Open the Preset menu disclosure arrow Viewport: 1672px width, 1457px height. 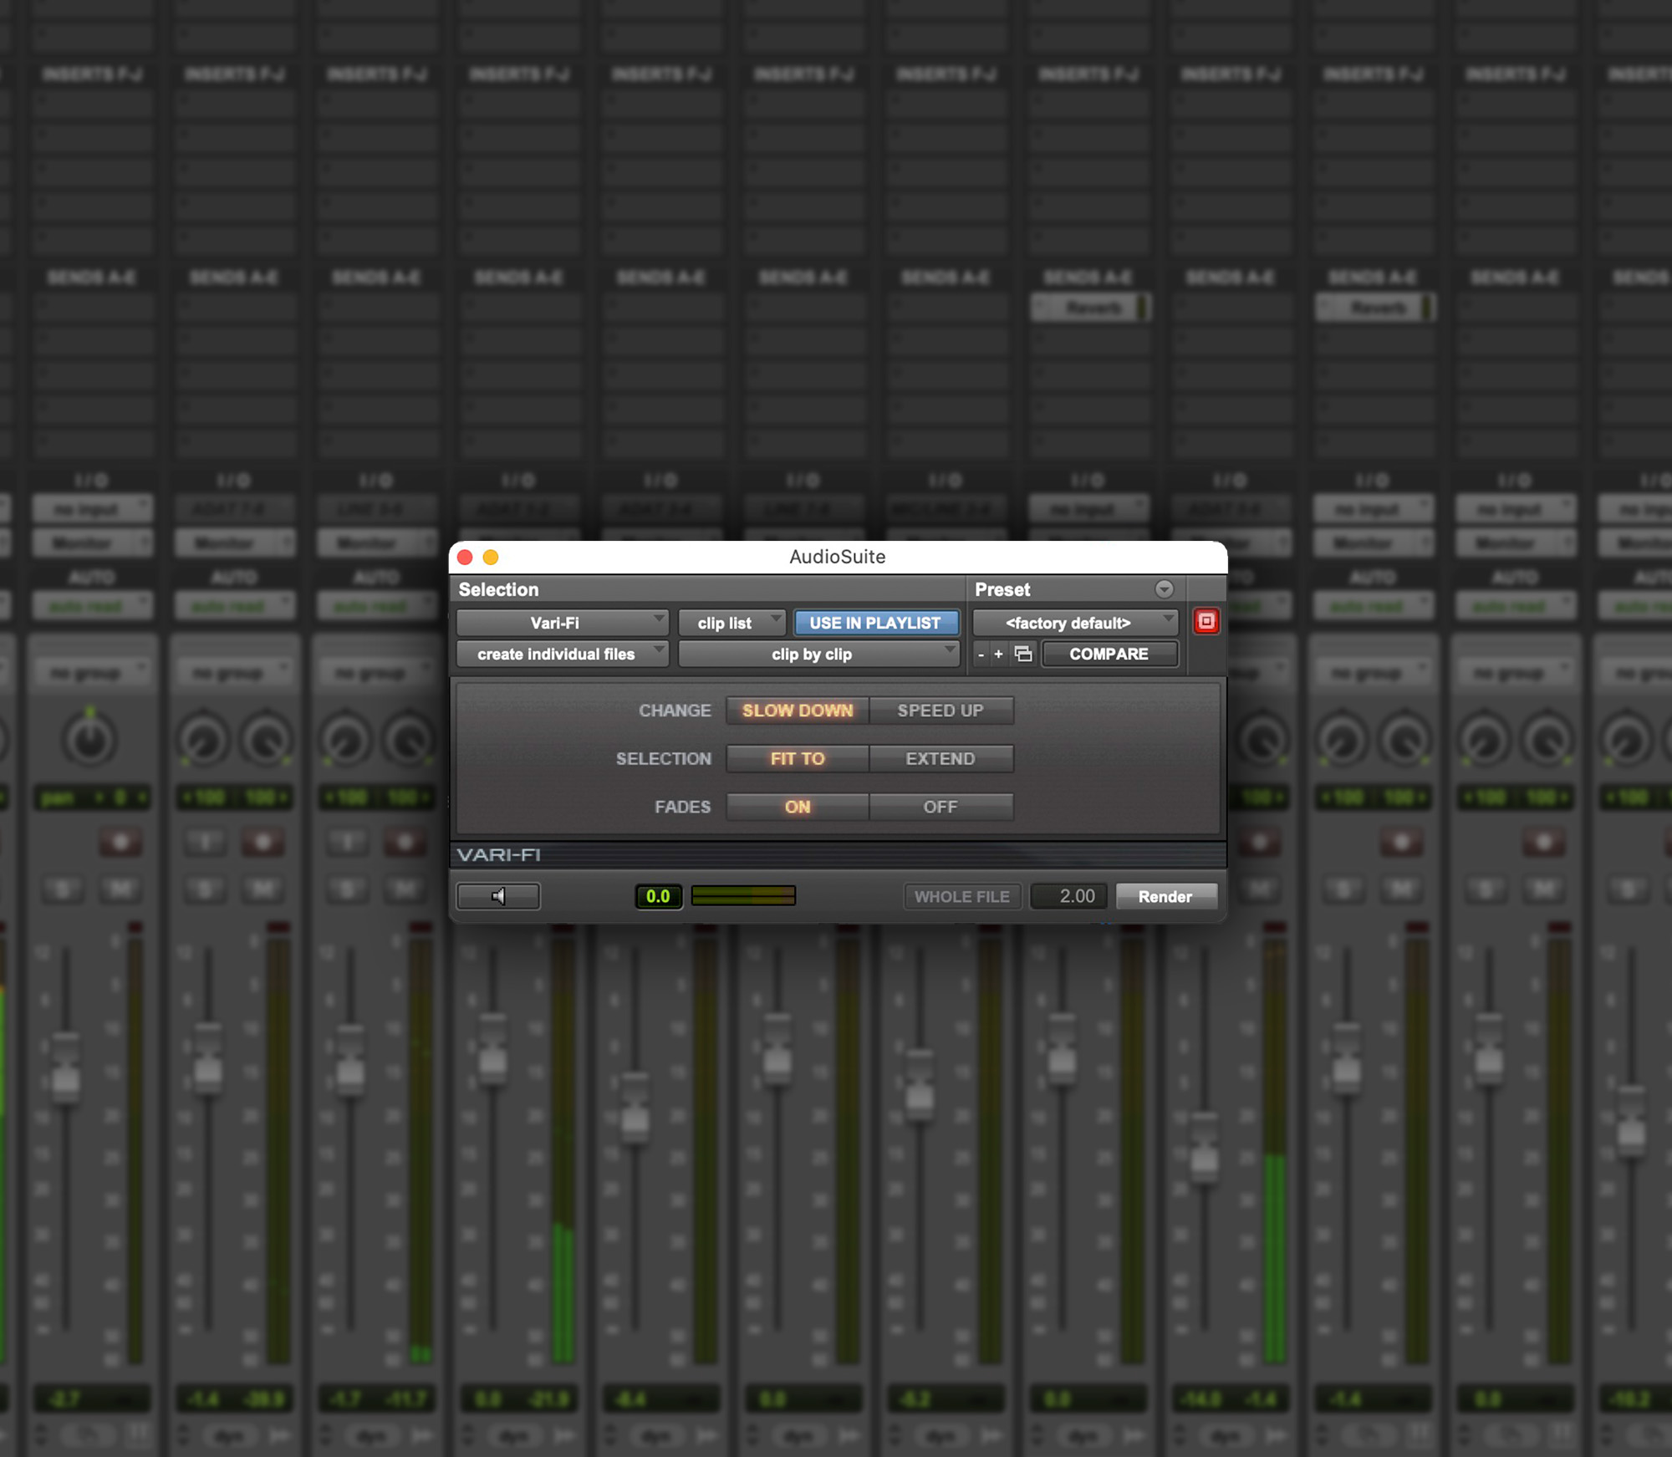(x=1165, y=589)
